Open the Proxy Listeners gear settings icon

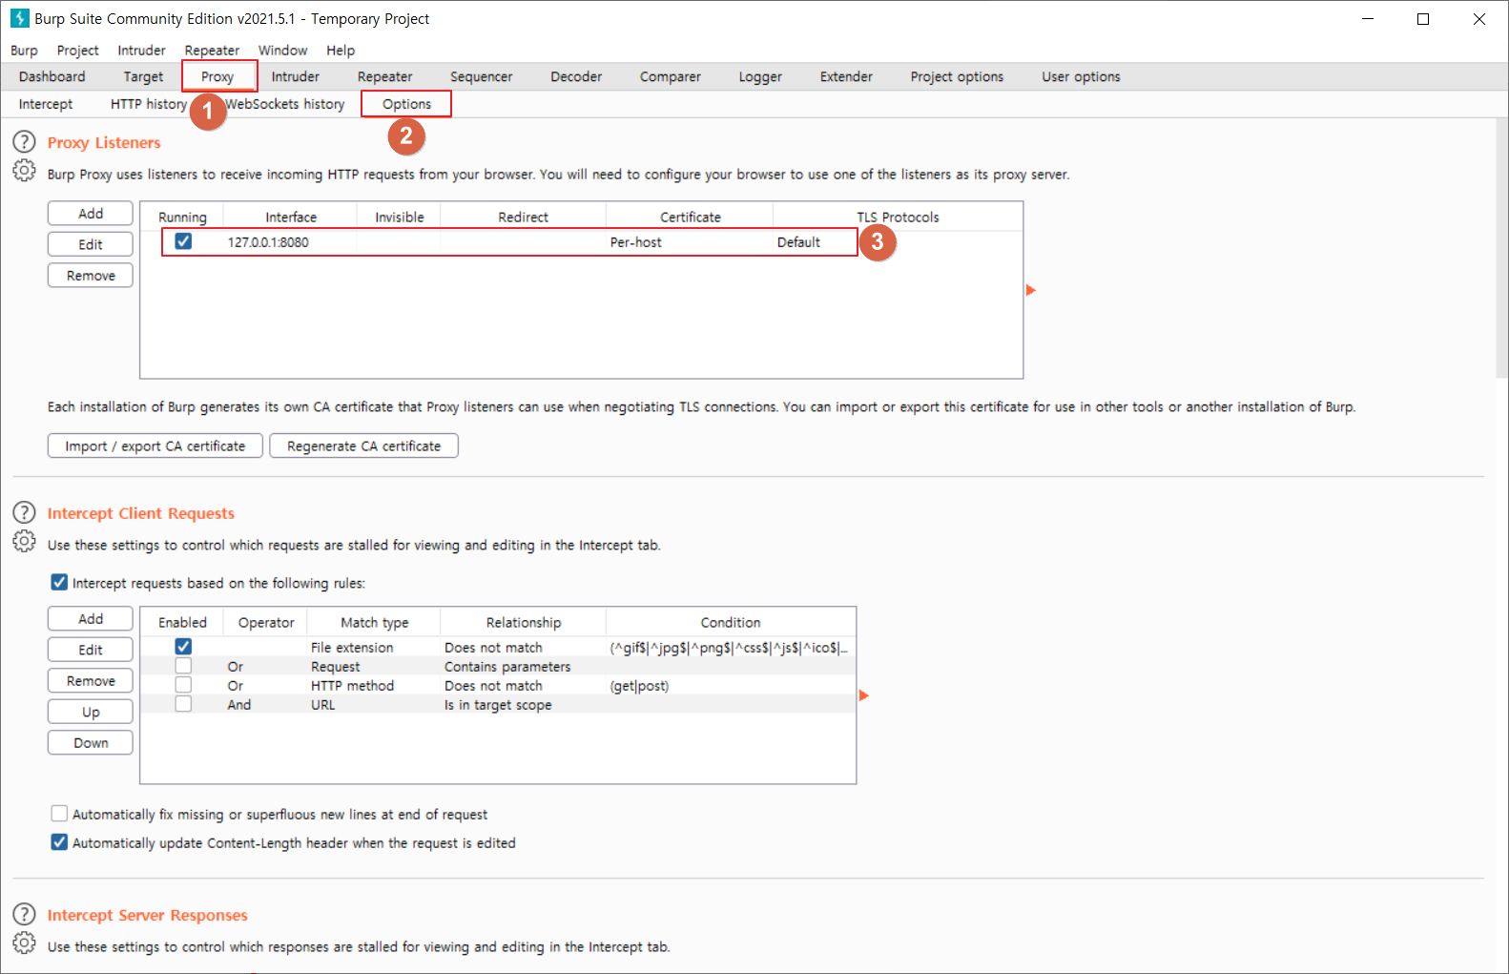pyautogui.click(x=24, y=171)
